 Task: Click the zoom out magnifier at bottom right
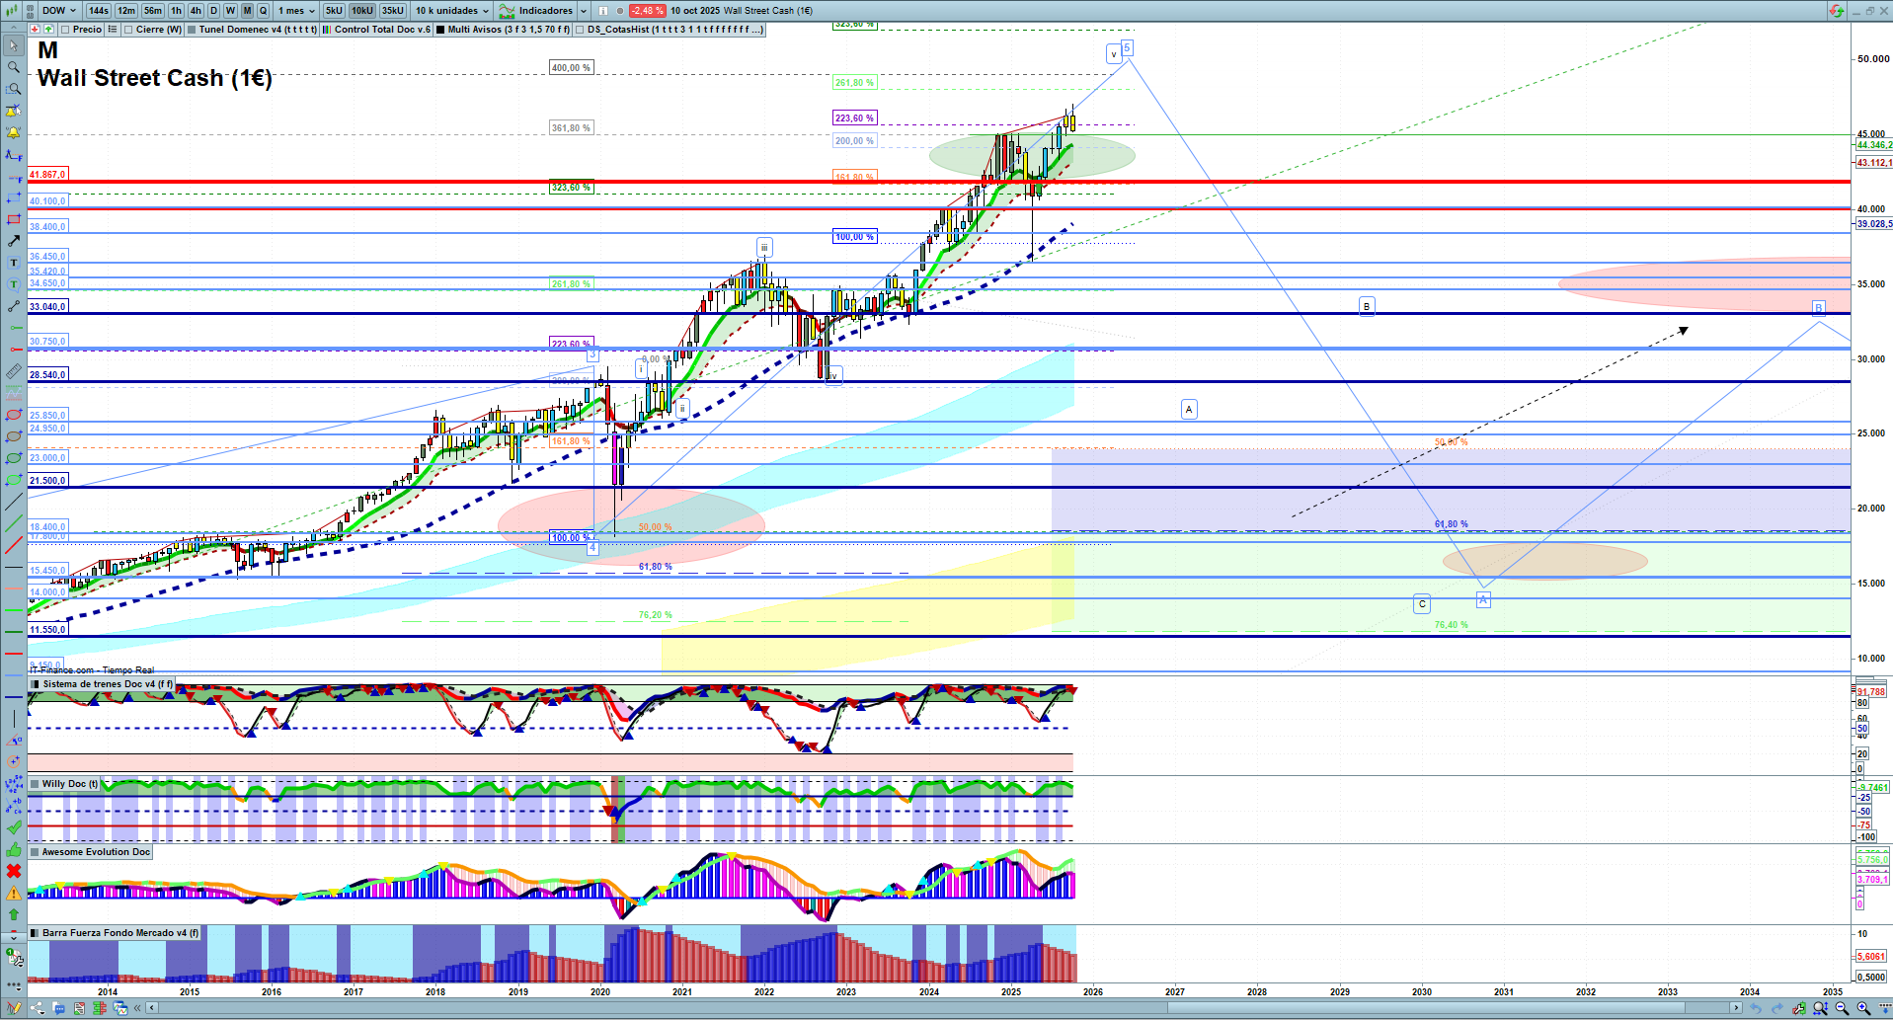pyautogui.click(x=1842, y=1008)
